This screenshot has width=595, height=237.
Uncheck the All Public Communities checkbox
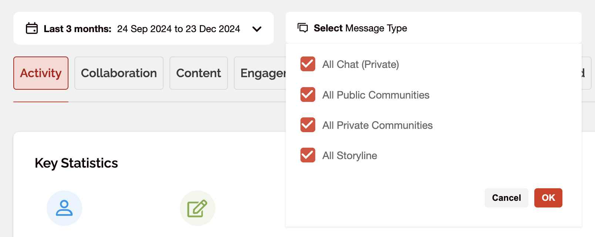(308, 95)
